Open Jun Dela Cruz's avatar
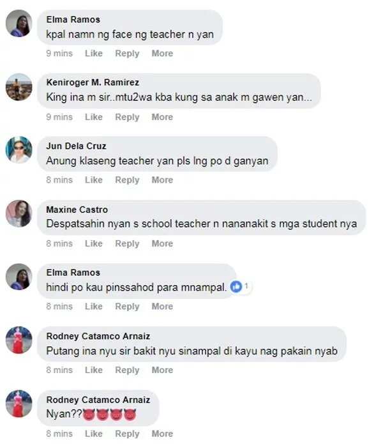The height and width of the screenshot is (444, 383). 19,149
